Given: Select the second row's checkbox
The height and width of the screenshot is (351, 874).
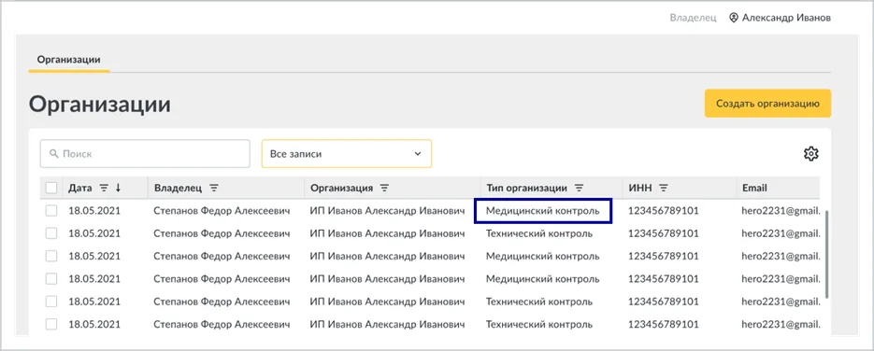Looking at the screenshot, I should pos(51,233).
